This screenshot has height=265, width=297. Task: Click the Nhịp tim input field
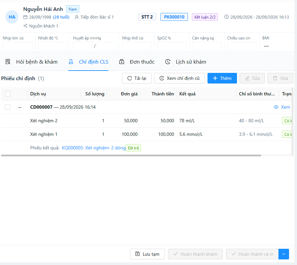[x=18, y=46]
